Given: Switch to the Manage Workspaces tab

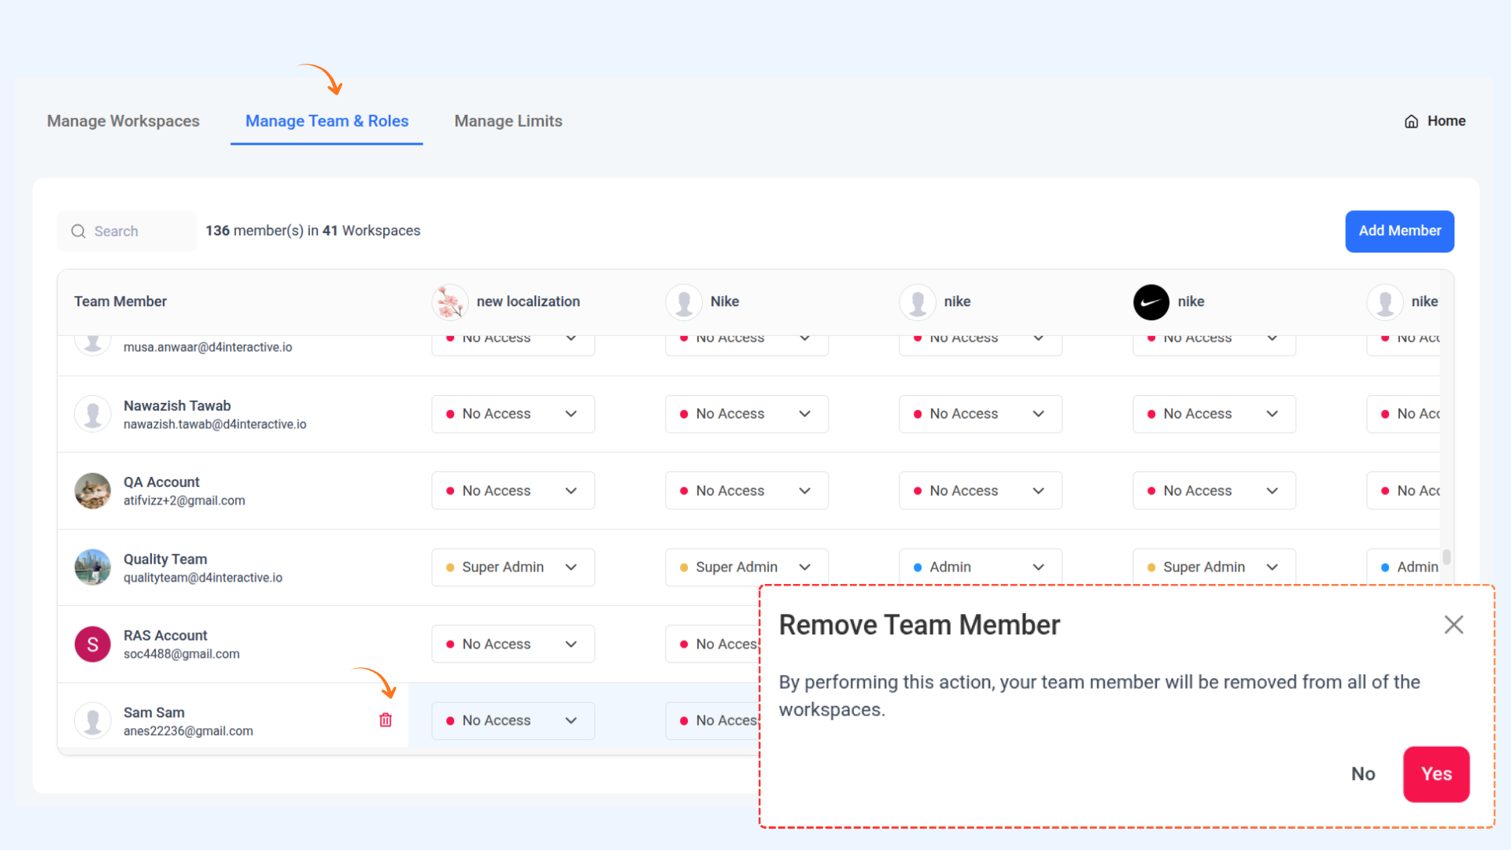Looking at the screenshot, I should coord(124,121).
